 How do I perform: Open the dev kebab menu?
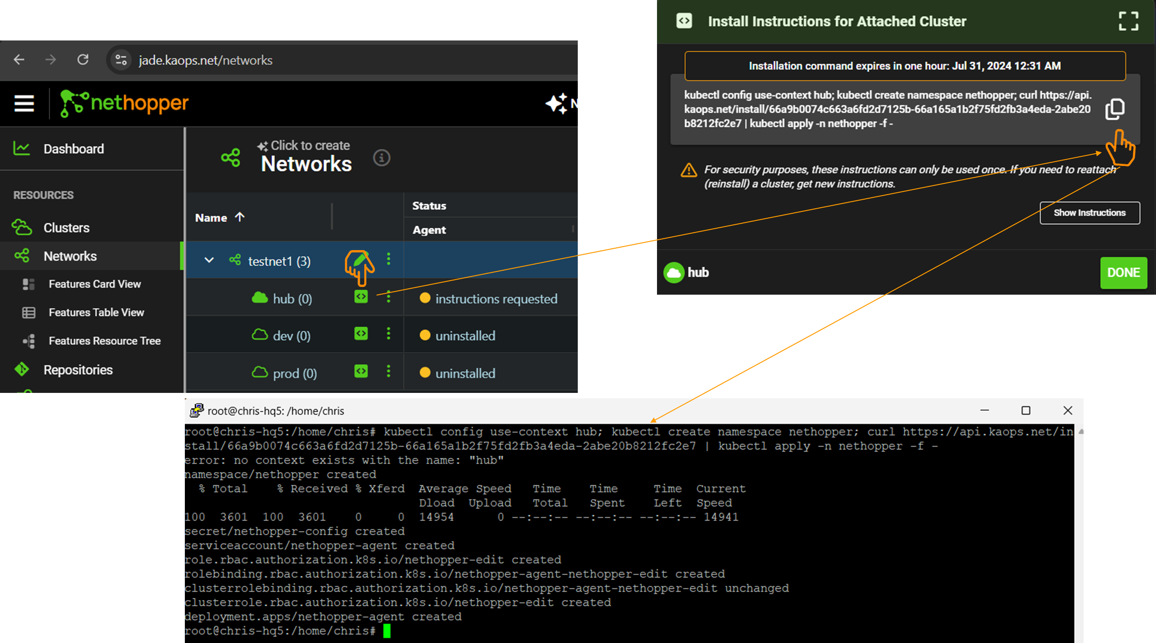point(388,334)
